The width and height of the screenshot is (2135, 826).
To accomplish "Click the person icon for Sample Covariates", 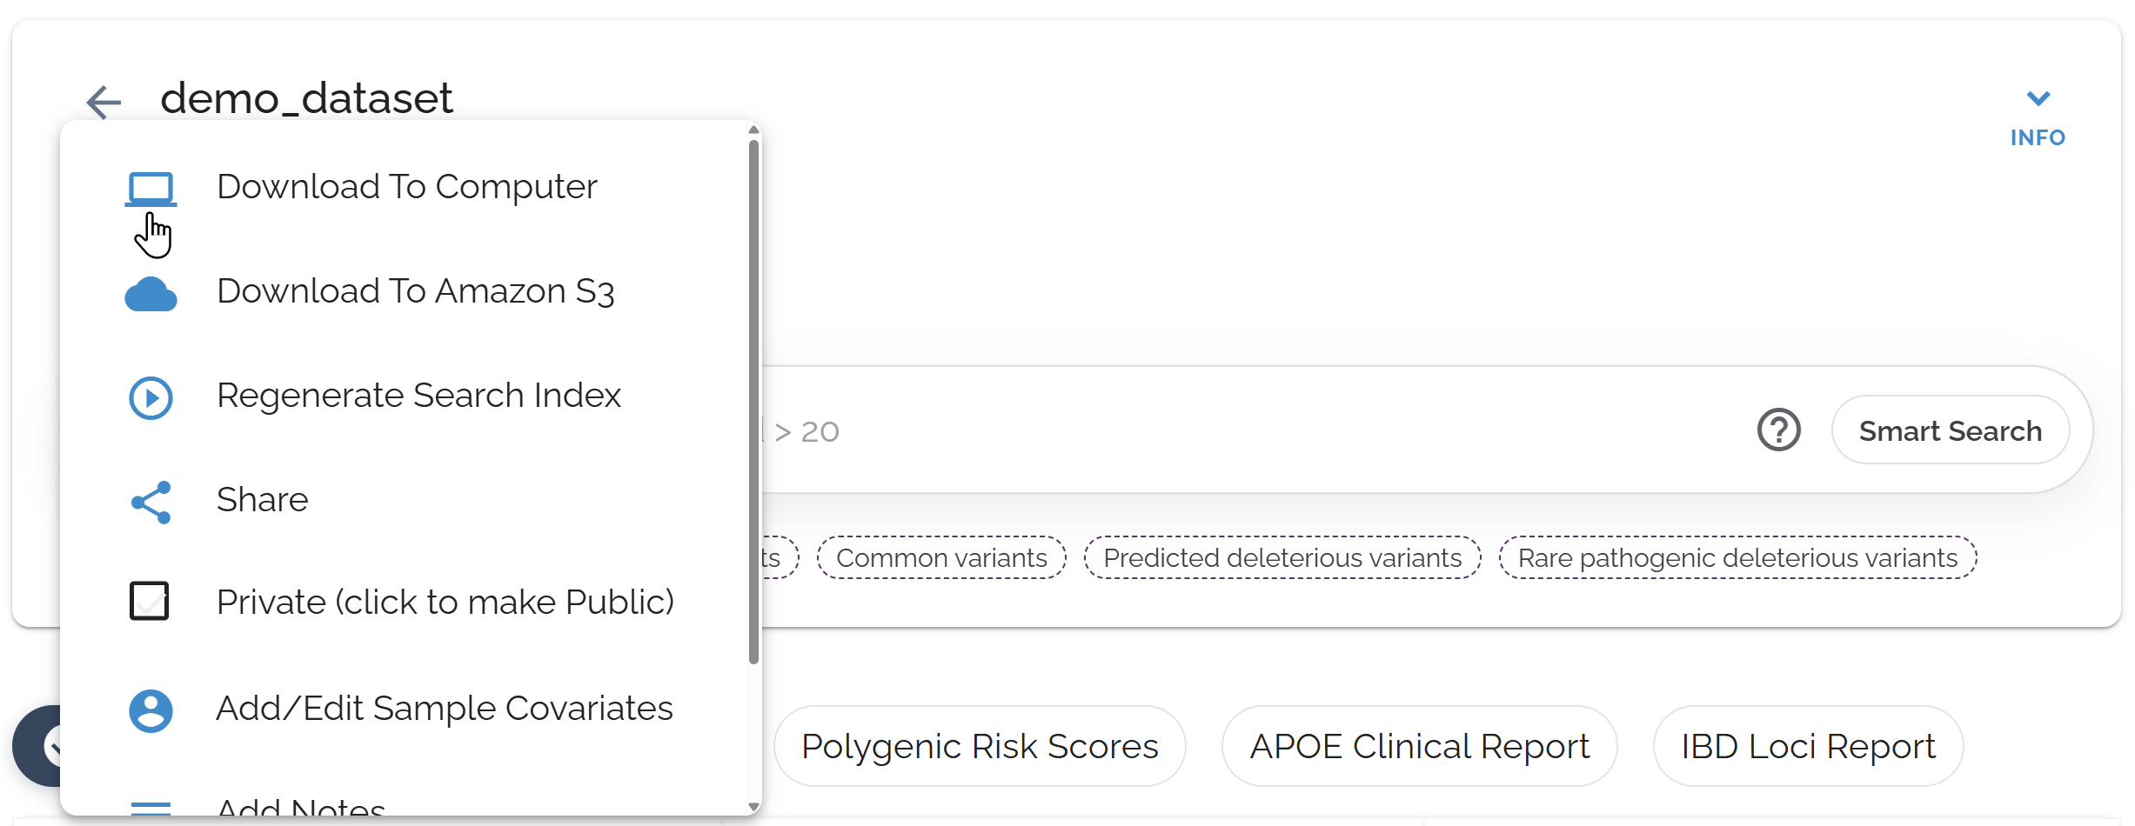I will pos(151,710).
